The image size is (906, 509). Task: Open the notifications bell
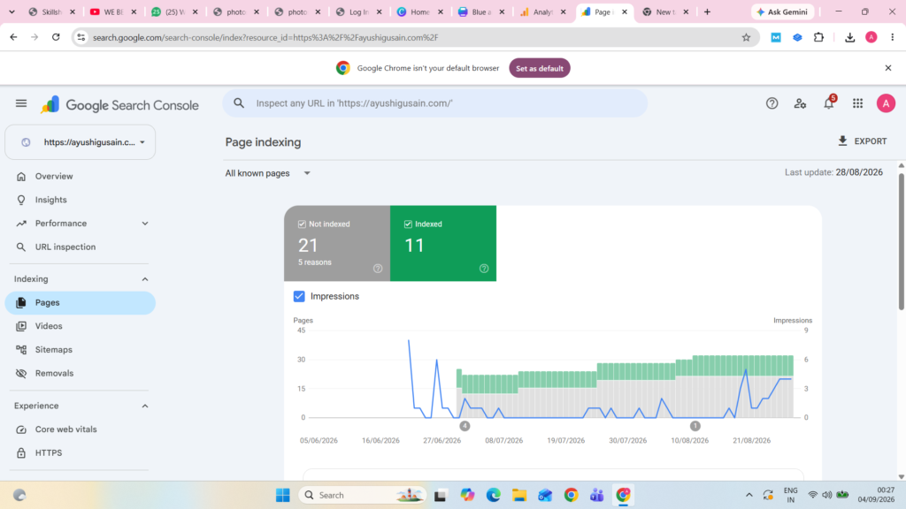point(829,103)
